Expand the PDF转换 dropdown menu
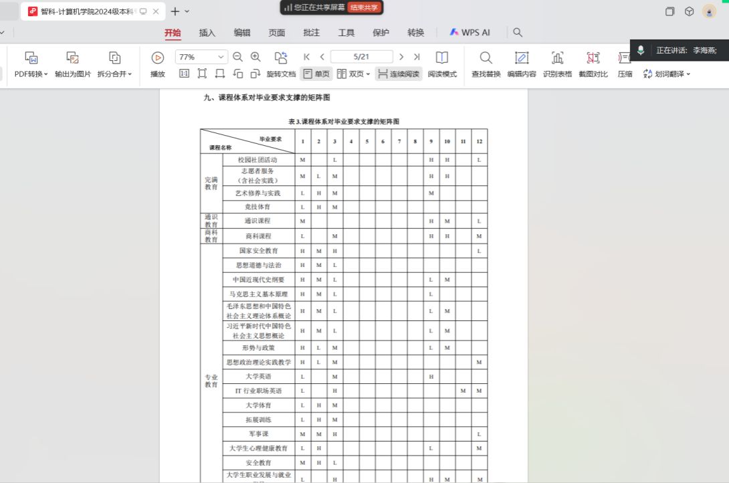The width and height of the screenshot is (729, 483). (31, 74)
